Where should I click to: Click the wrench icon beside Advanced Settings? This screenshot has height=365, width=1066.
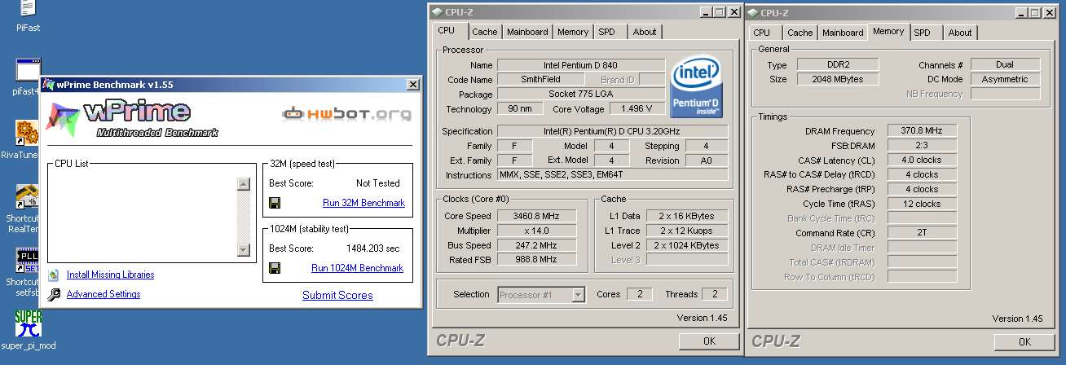click(54, 295)
